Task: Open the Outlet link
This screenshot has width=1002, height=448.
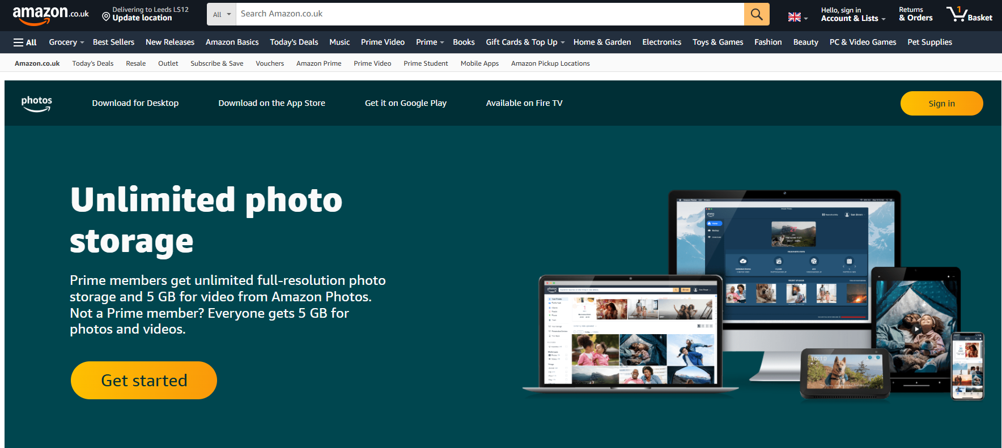Action: coord(168,63)
